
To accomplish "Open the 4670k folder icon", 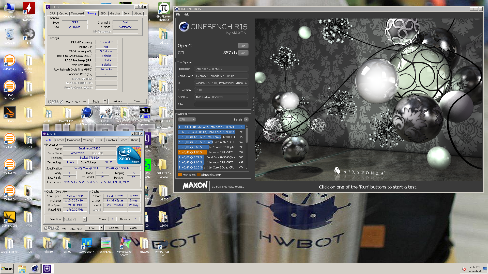I will pos(29,141).
